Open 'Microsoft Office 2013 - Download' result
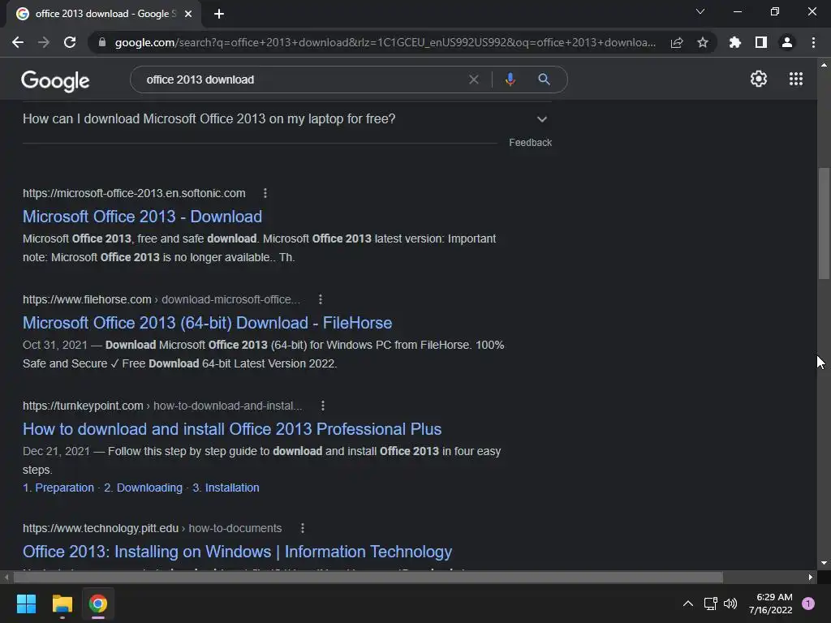 click(142, 217)
